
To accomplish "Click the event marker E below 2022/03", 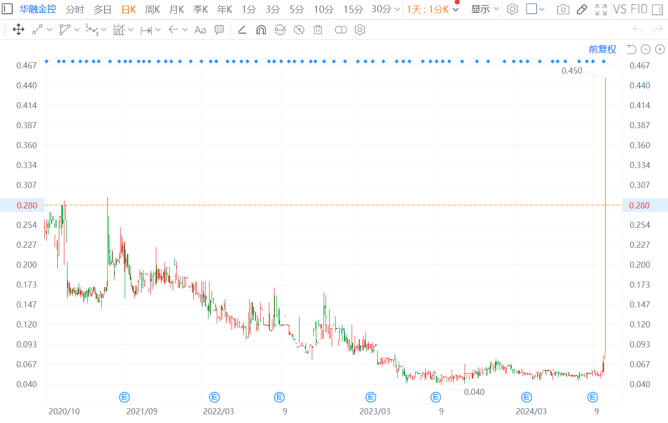I will (214, 397).
